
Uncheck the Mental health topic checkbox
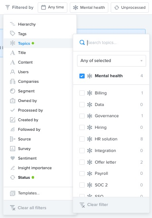pos(82,76)
